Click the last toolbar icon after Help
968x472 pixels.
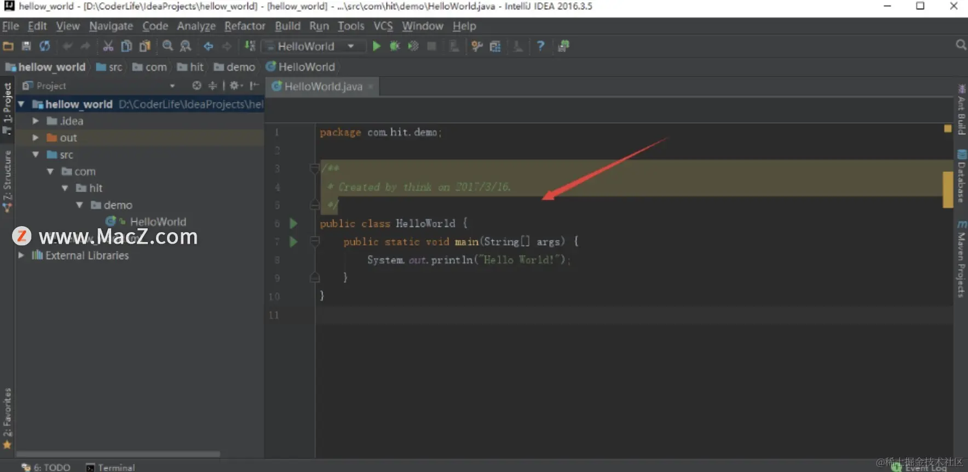(x=563, y=47)
